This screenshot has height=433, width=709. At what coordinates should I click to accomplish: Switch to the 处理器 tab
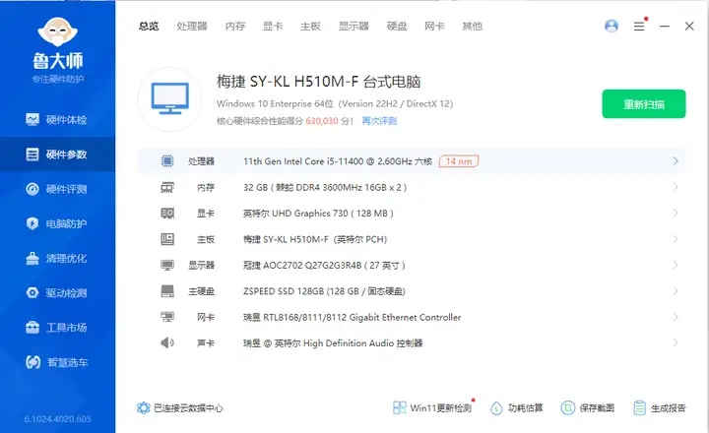pyautogui.click(x=192, y=27)
